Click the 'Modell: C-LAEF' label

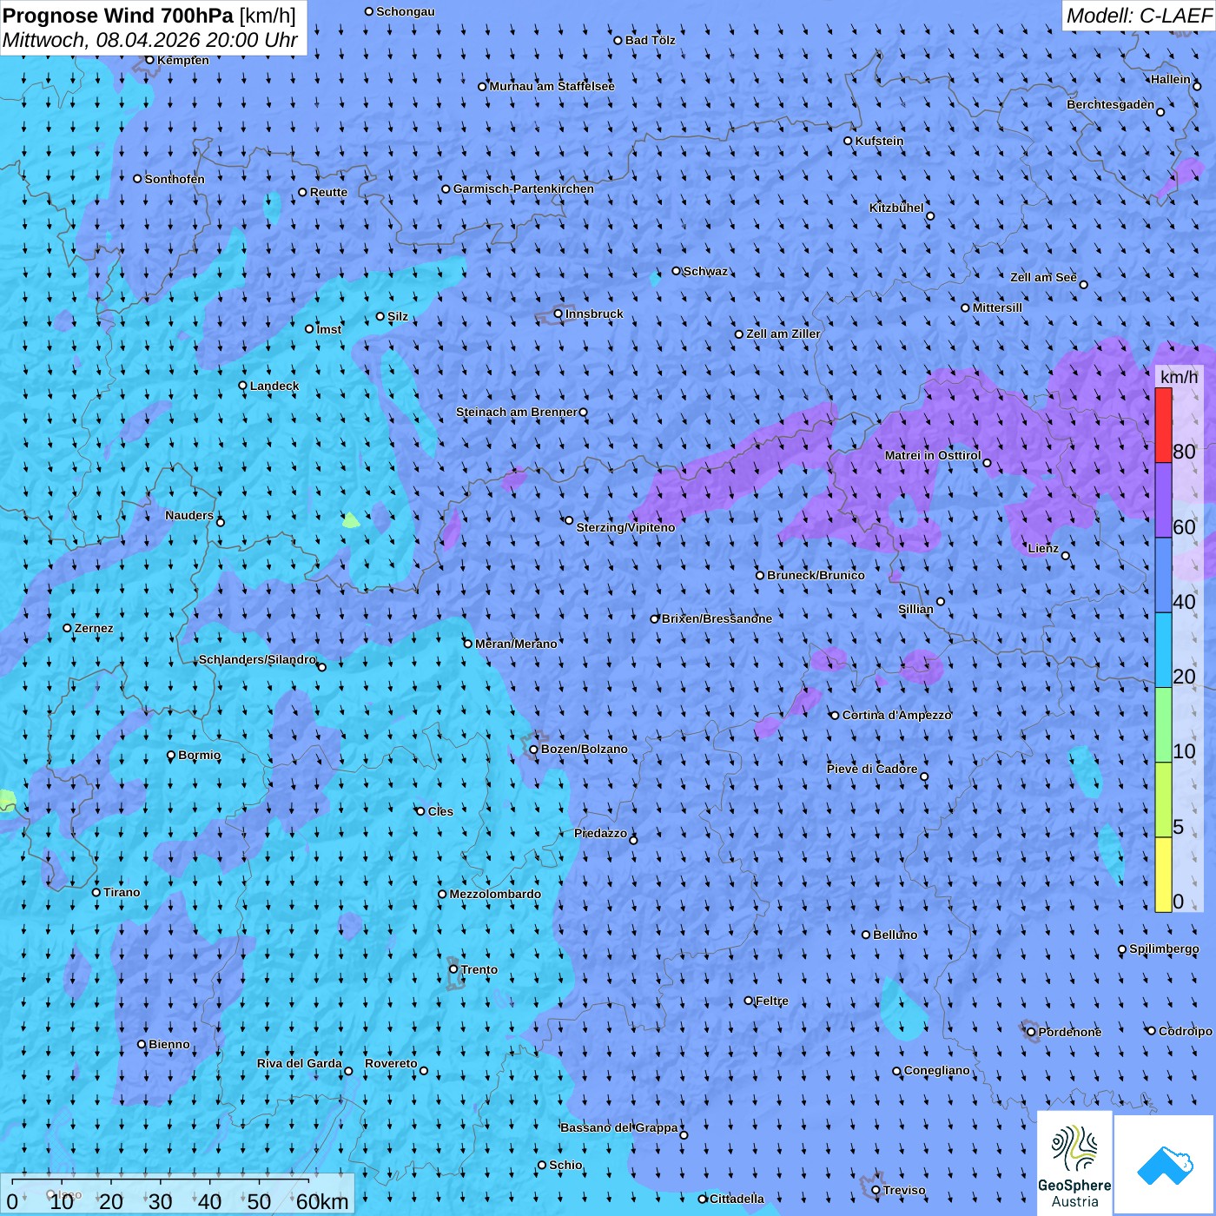coord(1139,16)
